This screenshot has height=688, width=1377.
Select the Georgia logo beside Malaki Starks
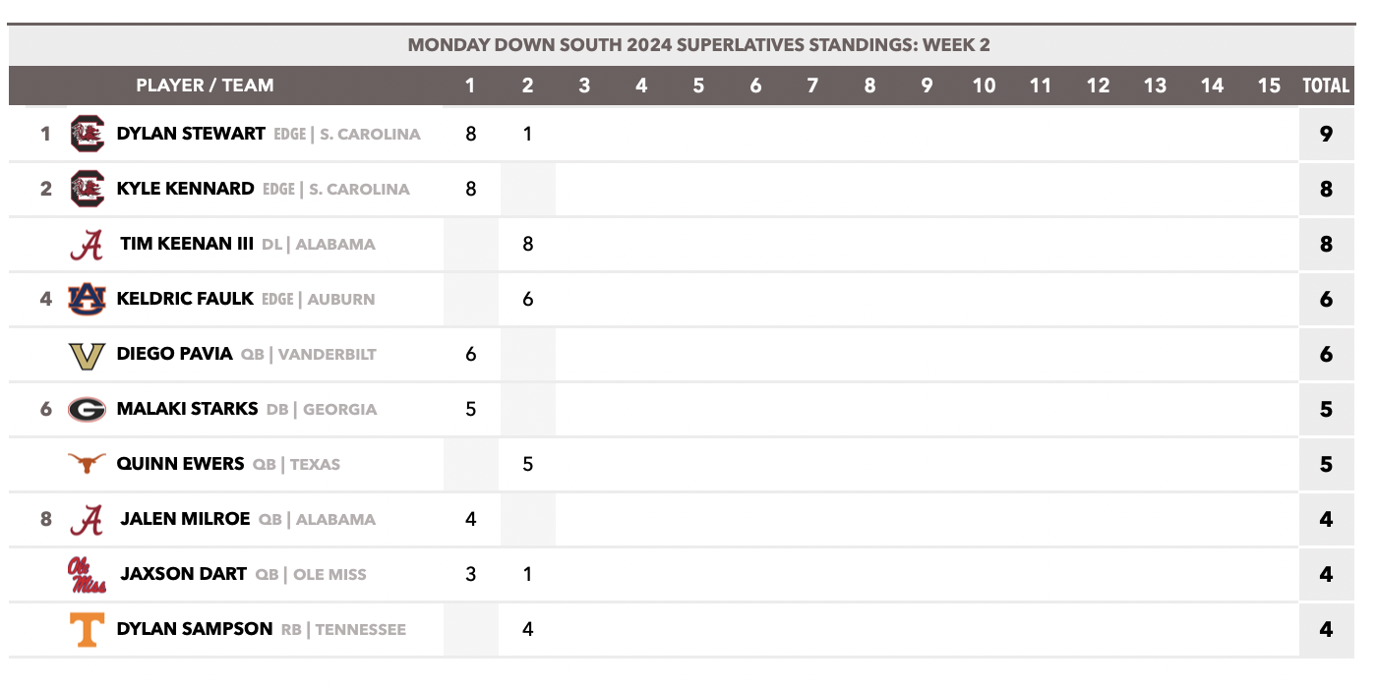87,410
